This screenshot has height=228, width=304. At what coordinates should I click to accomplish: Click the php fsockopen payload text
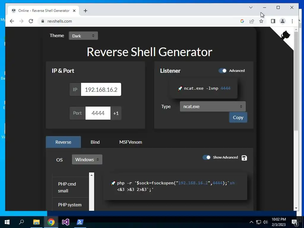pyautogui.click(x=176, y=186)
